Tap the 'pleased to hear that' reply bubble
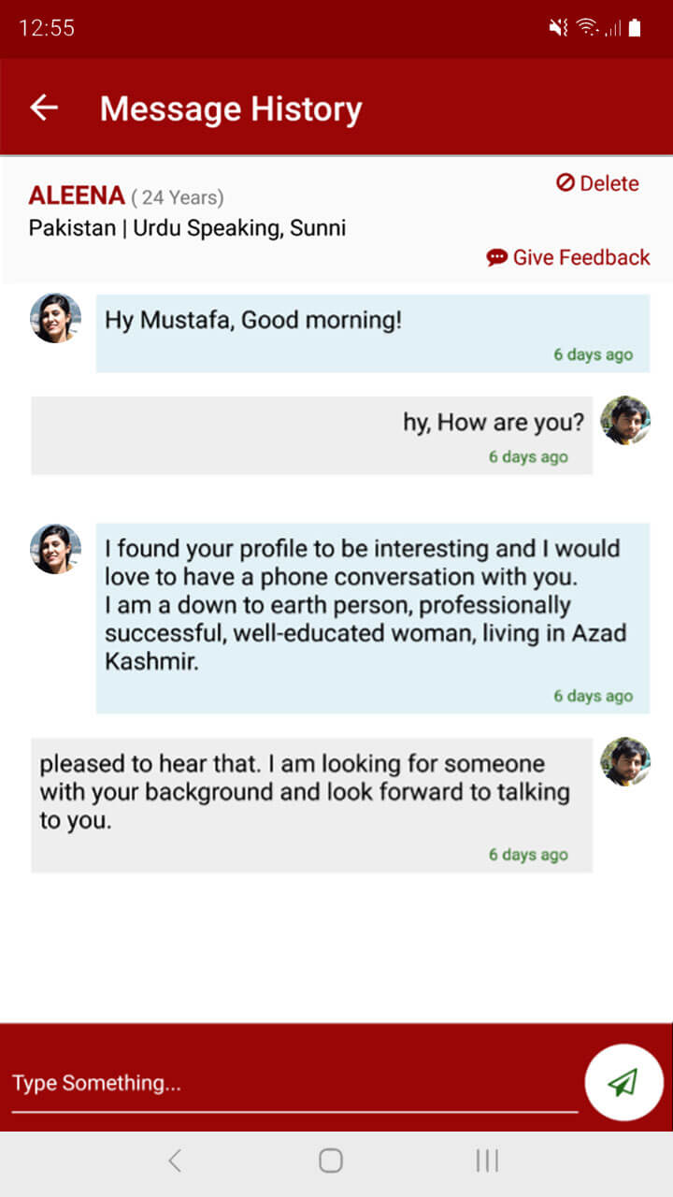 pos(311,804)
